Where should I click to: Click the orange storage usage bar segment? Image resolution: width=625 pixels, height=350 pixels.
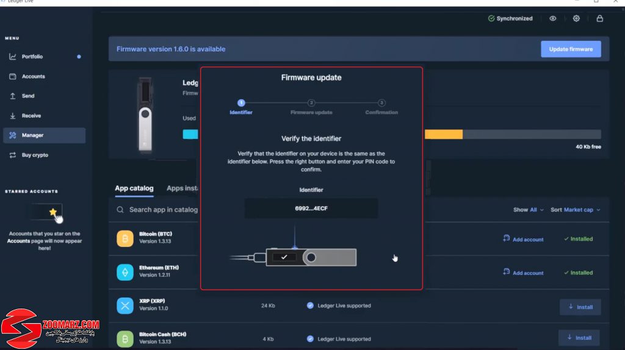444,134
